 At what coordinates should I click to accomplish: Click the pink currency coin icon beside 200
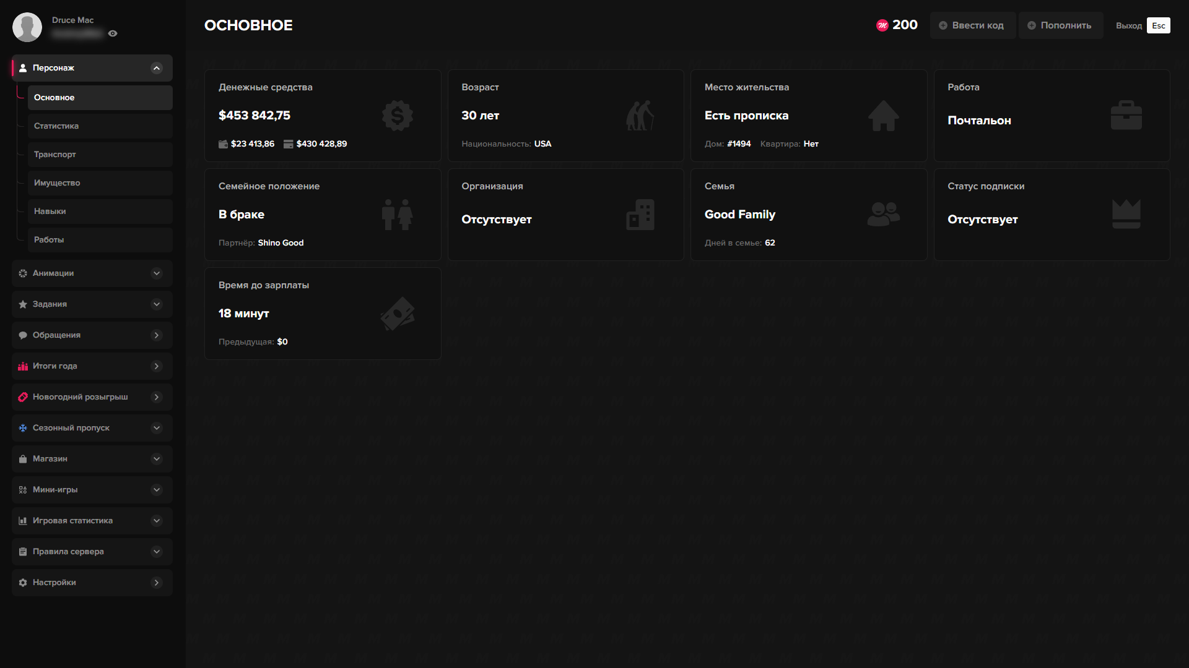[882, 25]
